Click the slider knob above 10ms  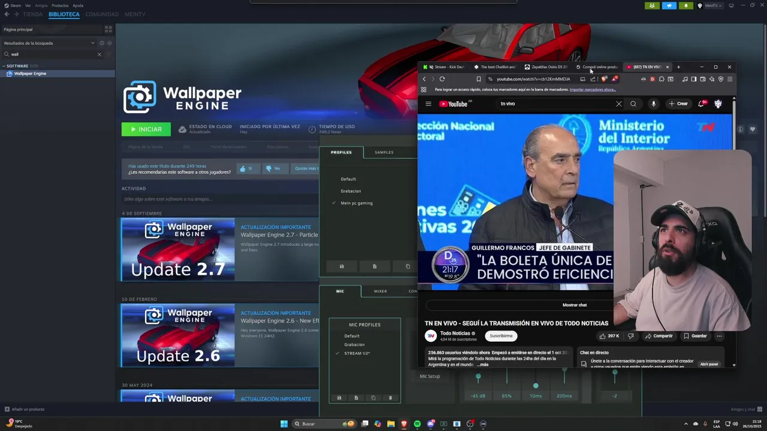click(x=536, y=386)
